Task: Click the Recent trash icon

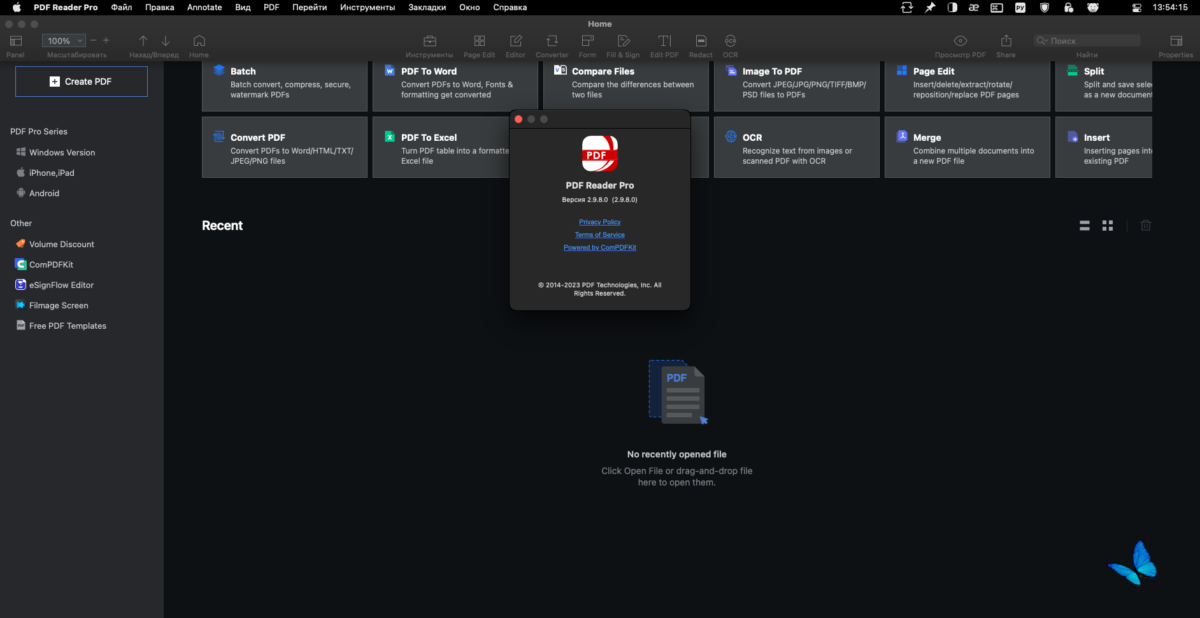Action: point(1146,226)
